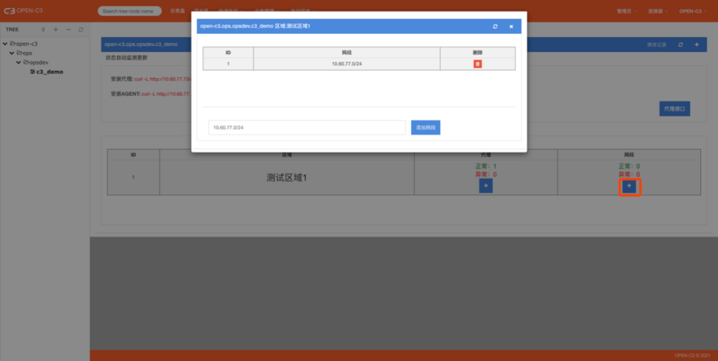The width and height of the screenshot is (718, 361).
Task: Open the 管理员 dropdown menu
Action: click(626, 11)
